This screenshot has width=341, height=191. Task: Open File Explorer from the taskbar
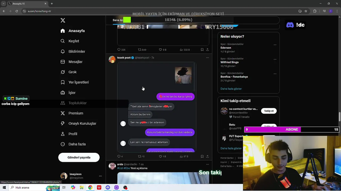coord(82,188)
